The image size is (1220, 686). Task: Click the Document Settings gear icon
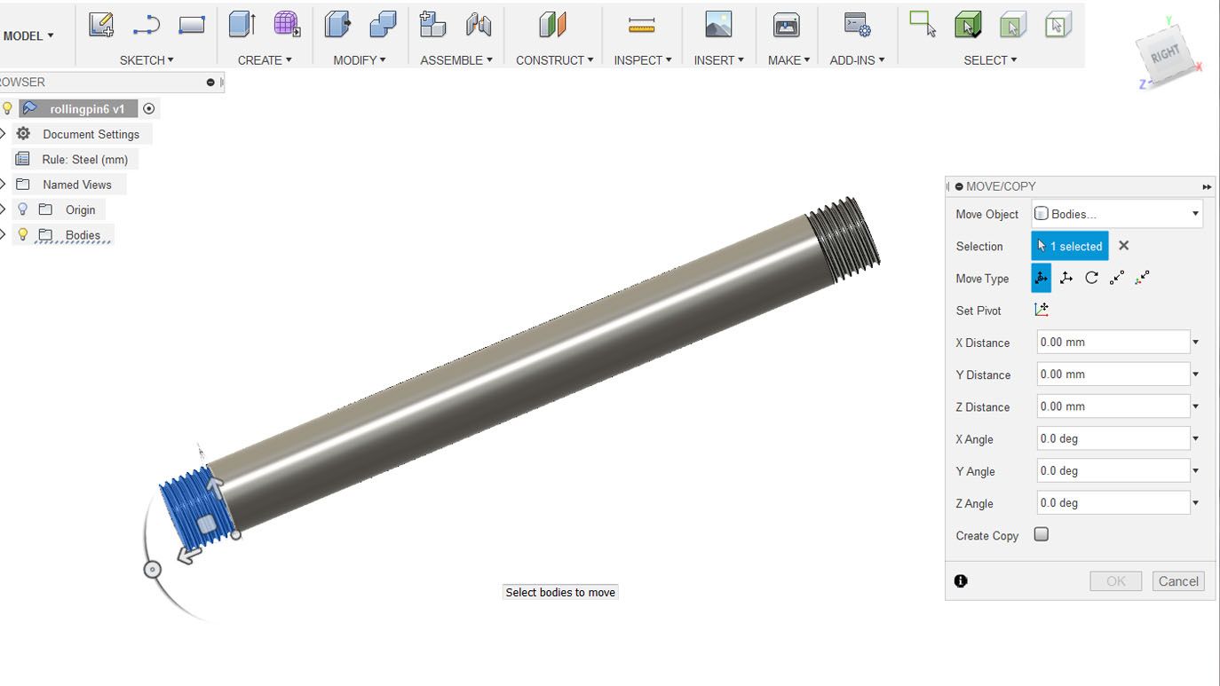23,134
